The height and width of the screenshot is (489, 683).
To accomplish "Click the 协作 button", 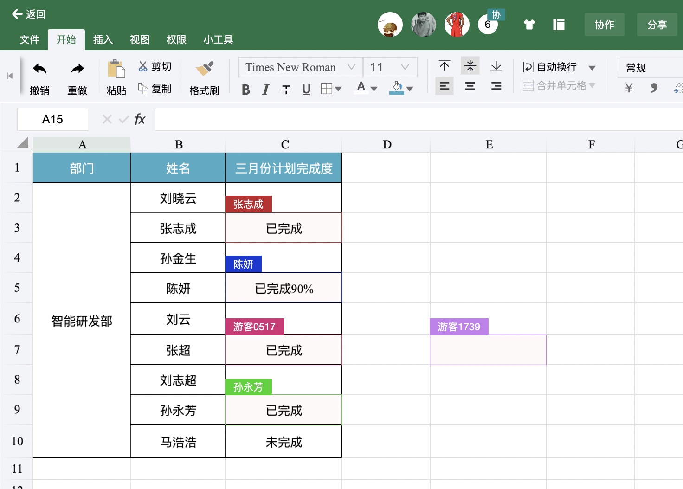I will pos(604,25).
